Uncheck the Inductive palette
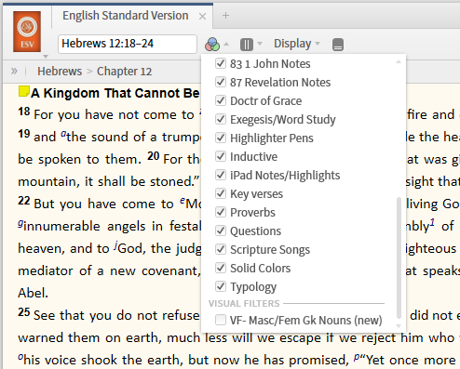 pos(221,156)
